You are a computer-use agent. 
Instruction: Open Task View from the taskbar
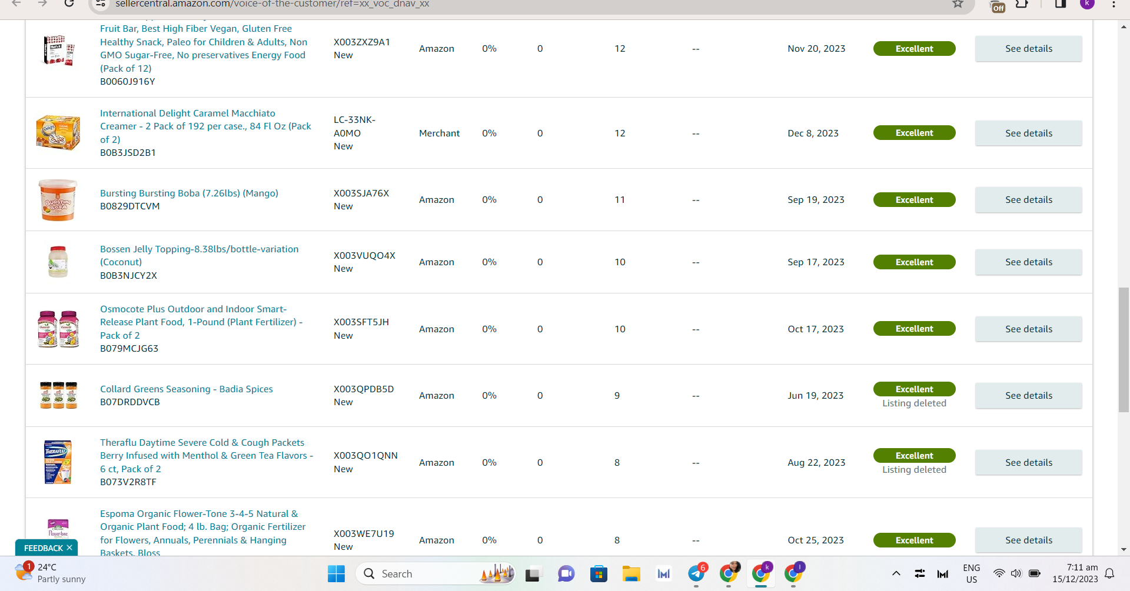point(533,573)
